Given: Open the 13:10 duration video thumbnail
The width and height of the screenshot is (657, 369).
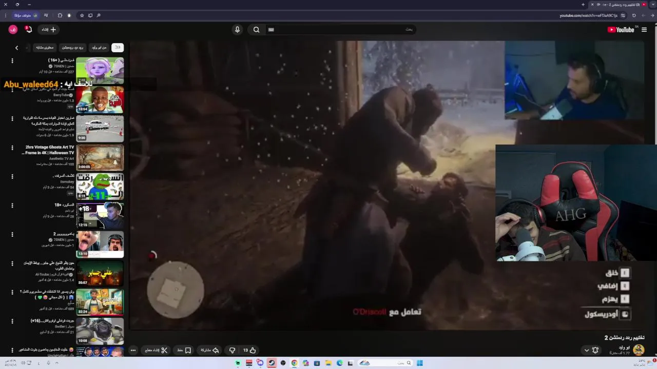Looking at the screenshot, I should point(100,244).
